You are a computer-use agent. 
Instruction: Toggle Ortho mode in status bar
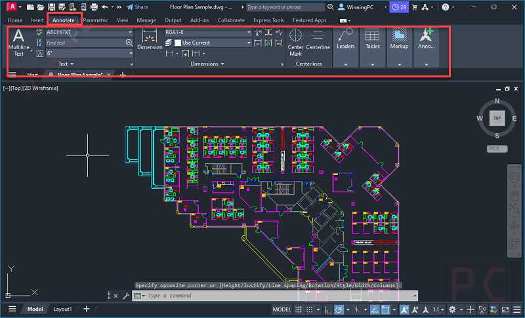[x=328, y=309]
